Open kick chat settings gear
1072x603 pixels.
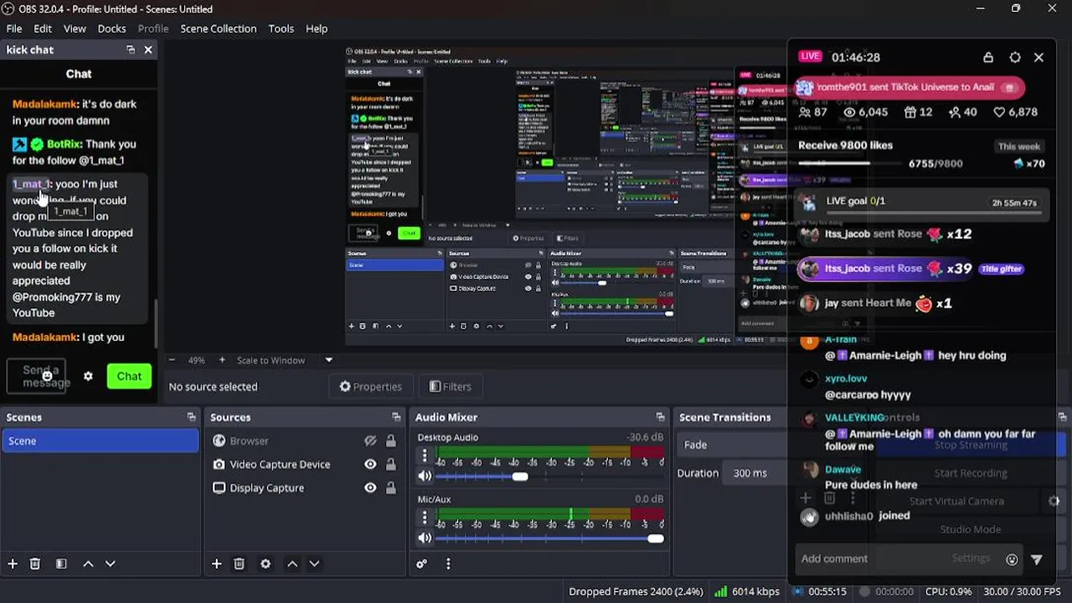pos(88,376)
